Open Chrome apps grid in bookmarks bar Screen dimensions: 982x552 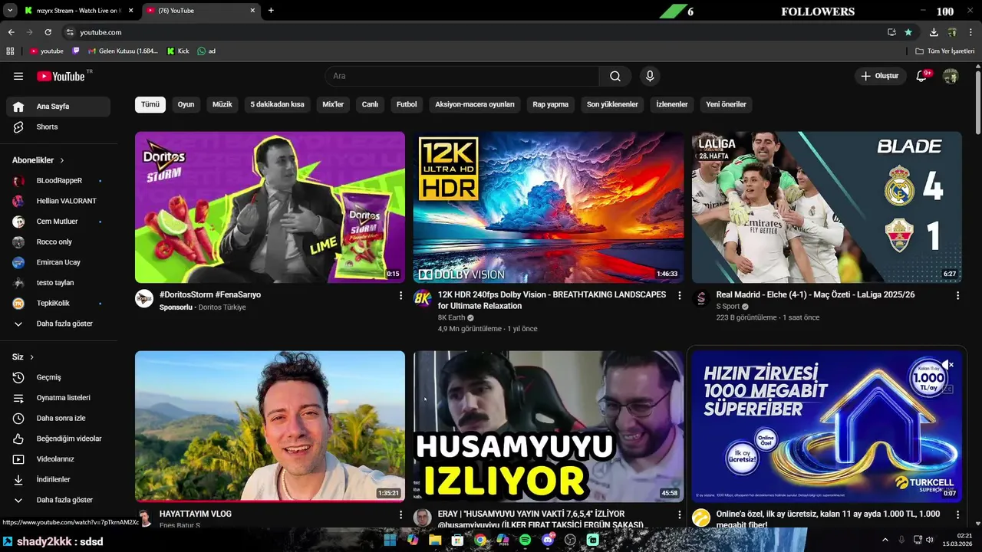click(10, 51)
